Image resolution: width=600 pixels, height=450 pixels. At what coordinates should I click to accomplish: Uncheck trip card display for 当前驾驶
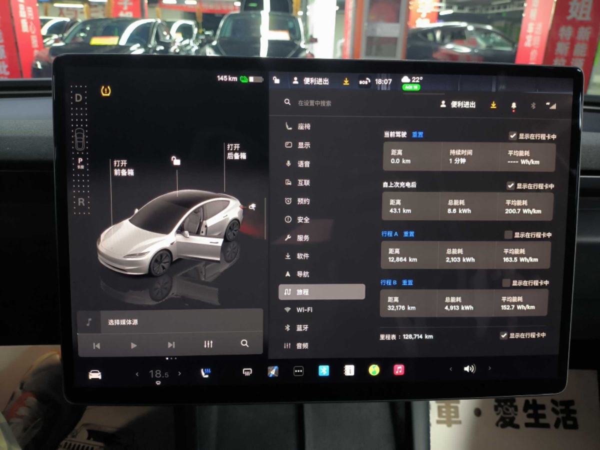point(512,136)
